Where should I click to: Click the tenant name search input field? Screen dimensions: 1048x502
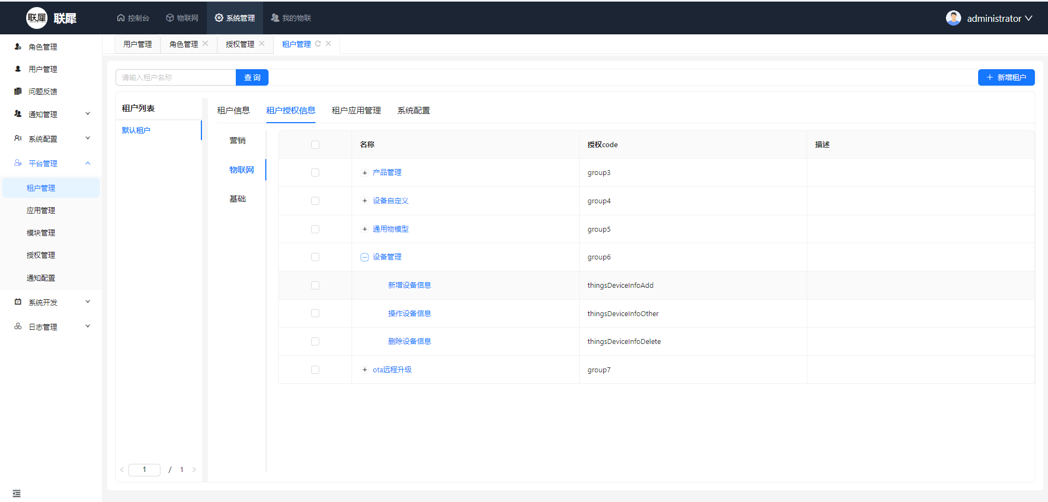(176, 77)
